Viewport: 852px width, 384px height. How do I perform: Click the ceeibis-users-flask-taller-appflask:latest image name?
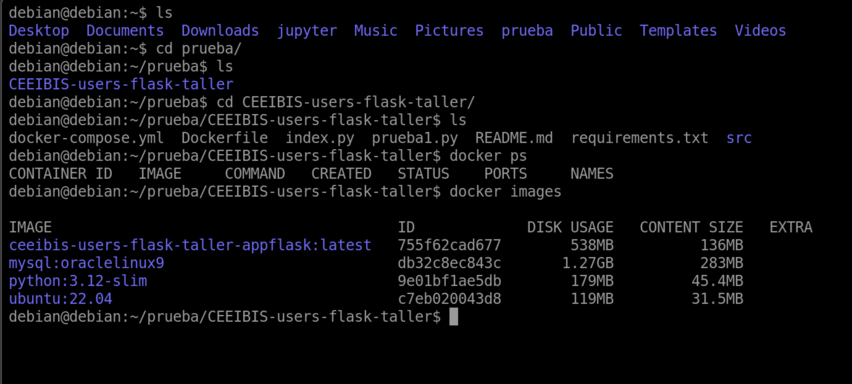tap(190, 245)
